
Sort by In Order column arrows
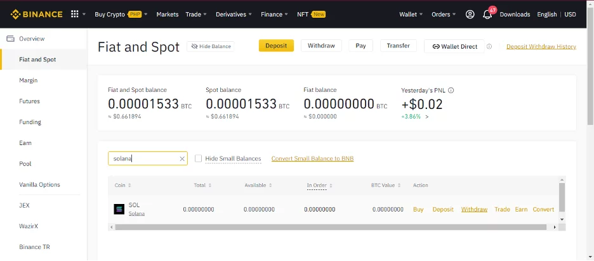click(x=331, y=186)
